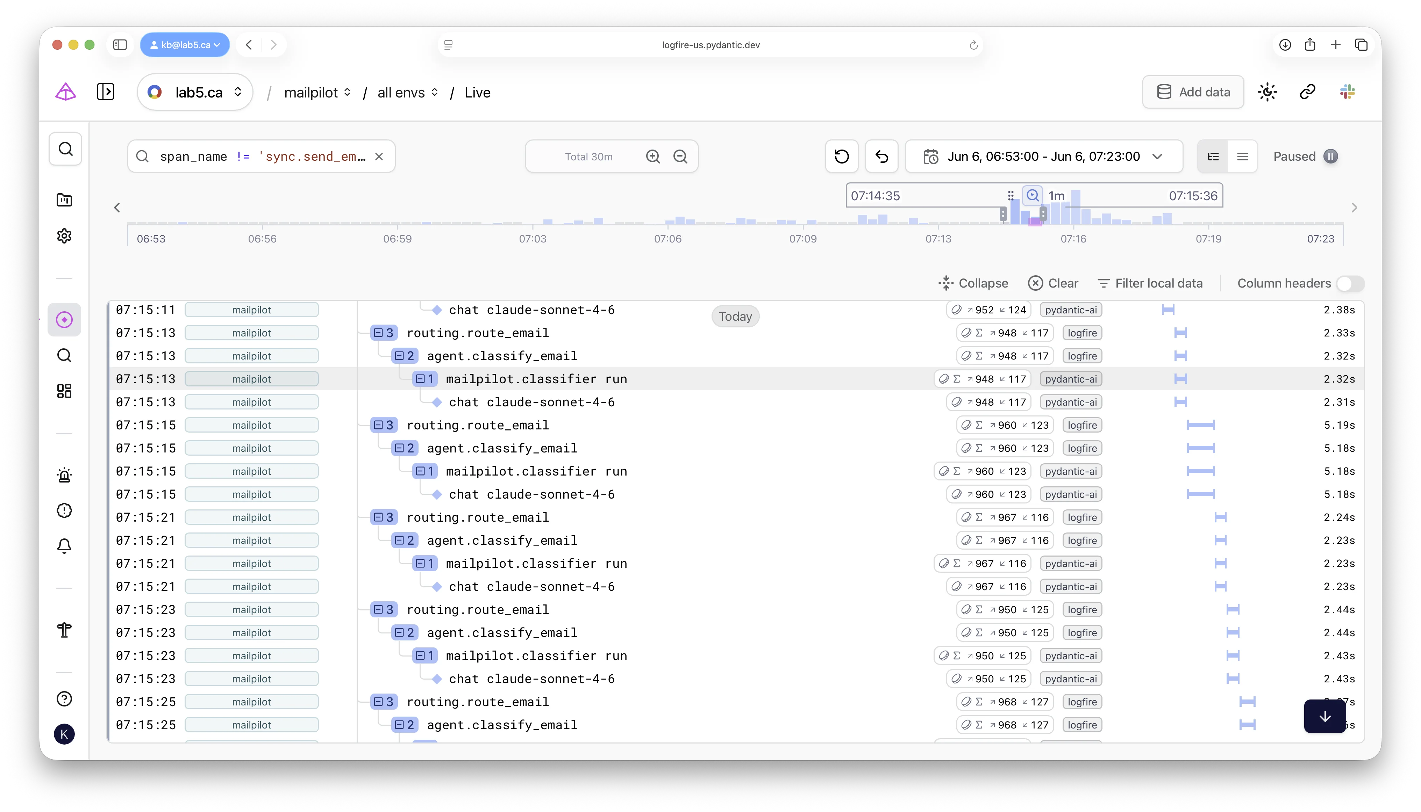Click the span_name query input field
The image size is (1421, 812).
(x=262, y=157)
